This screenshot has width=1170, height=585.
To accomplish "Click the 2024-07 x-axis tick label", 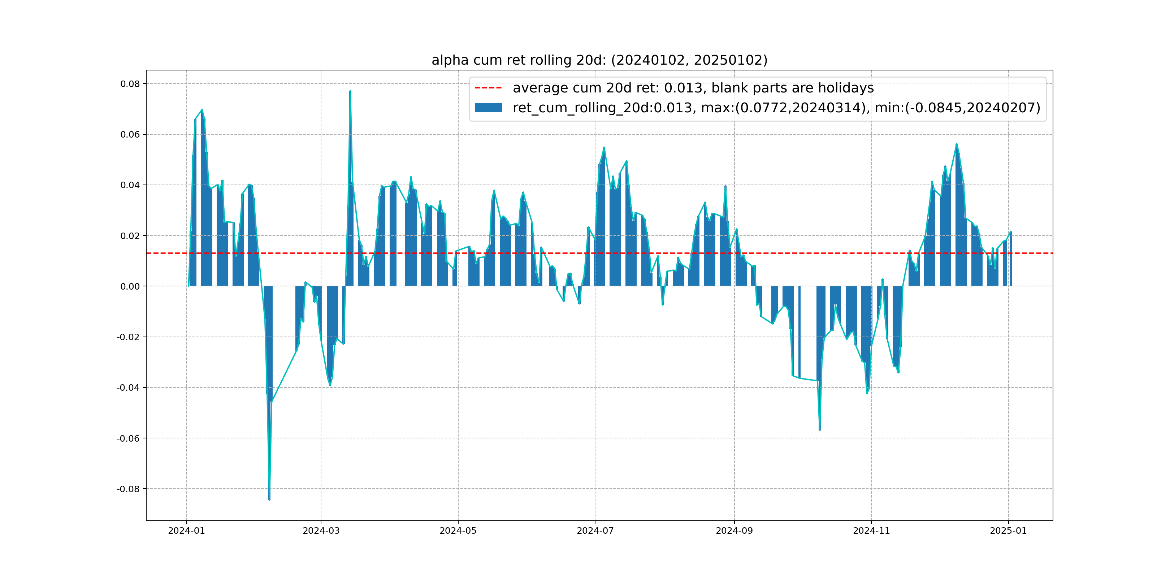I will [595, 530].
